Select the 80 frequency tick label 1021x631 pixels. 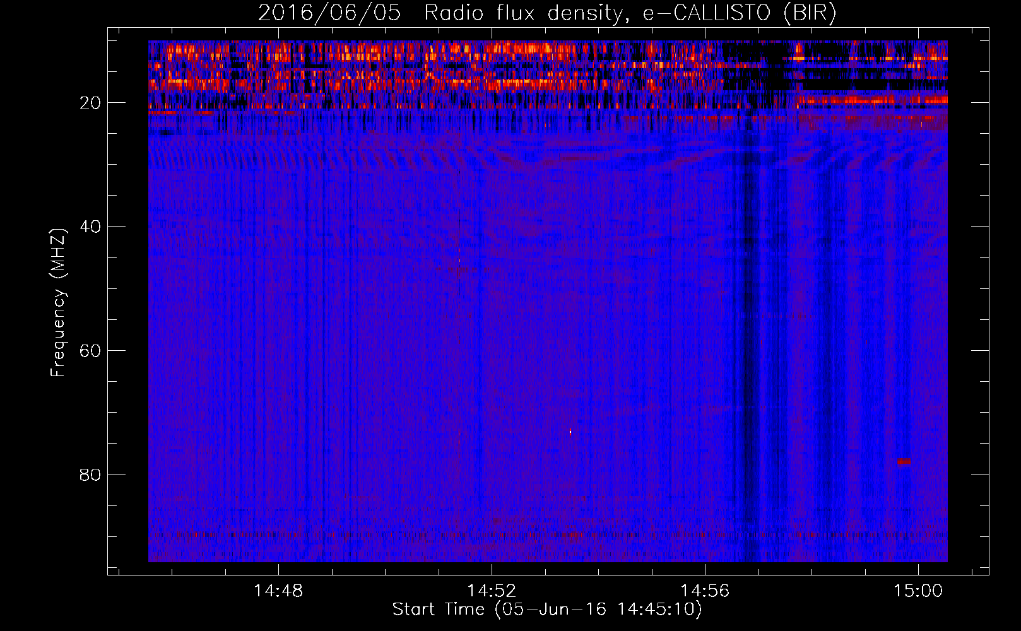(90, 475)
